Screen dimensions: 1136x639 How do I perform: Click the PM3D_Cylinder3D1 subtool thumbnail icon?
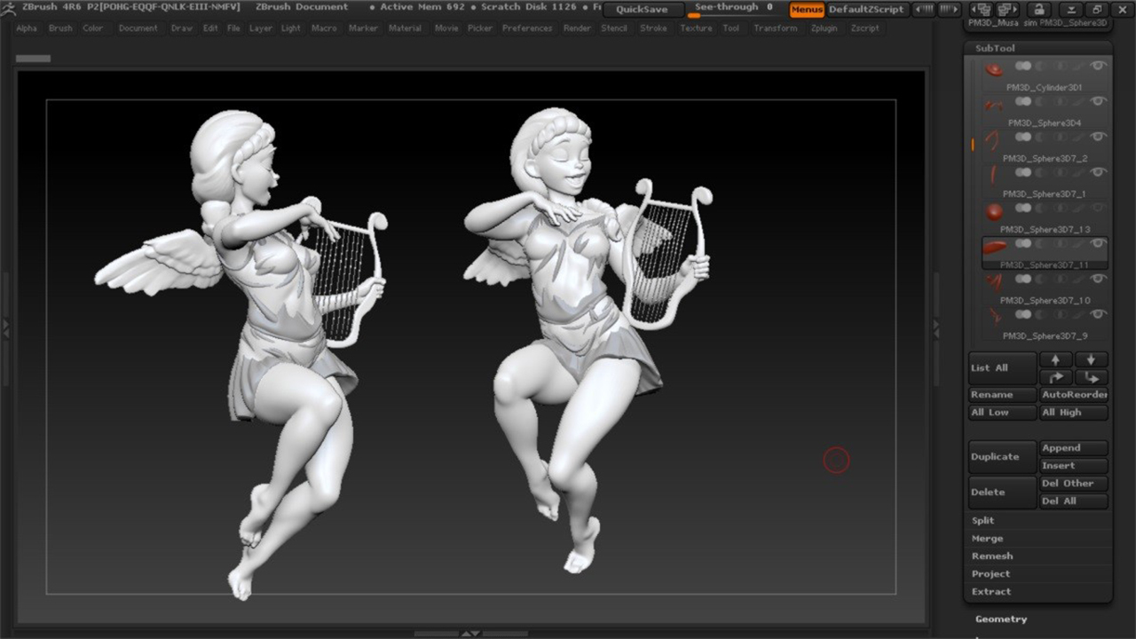tap(994, 70)
